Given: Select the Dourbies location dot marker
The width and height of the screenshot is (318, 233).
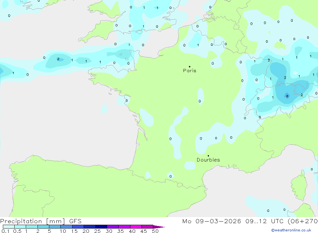Looking at the screenshot, I should click(208, 156).
